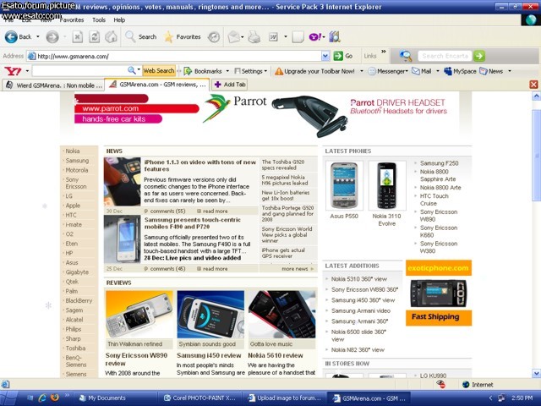
Task: Open the Nokia 3110 Evolve thumbnail
Action: tap(387, 186)
